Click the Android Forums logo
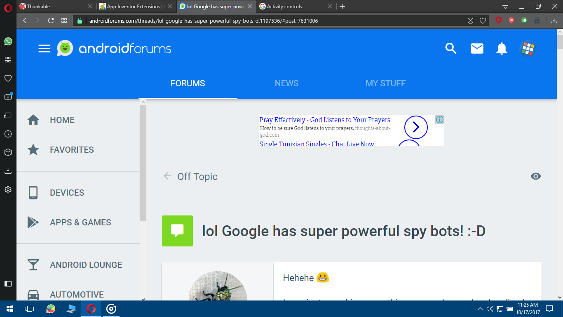This screenshot has width=563, height=317. click(x=114, y=49)
